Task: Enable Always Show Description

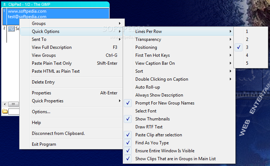Action: click(x=180, y=95)
